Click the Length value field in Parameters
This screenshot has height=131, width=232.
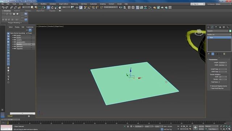tap(222, 63)
